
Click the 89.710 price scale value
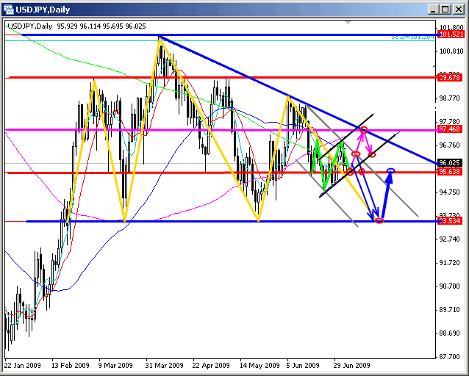point(451,310)
